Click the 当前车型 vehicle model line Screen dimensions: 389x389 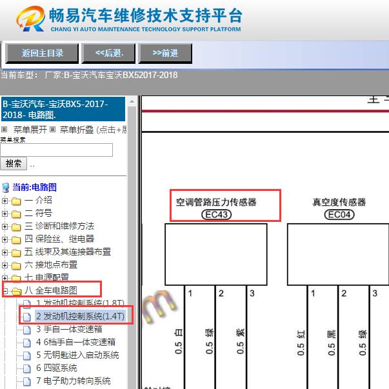click(89, 75)
